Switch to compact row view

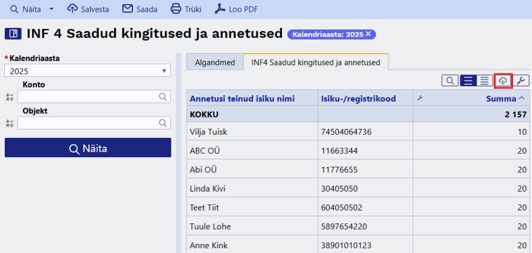click(x=485, y=80)
